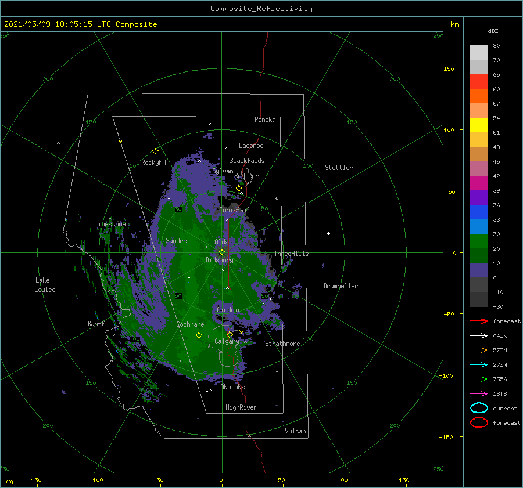Image resolution: width=523 pixels, height=488 pixels.
Task: Click the dBZ legend heading
Action: click(x=493, y=31)
